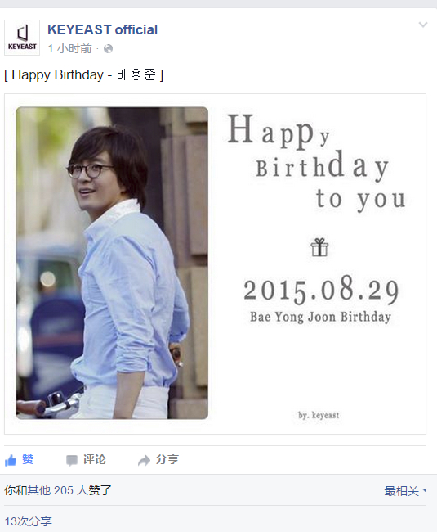Expand the 最相关 comment sorting dropdown
This screenshot has height=532, width=437.
405,491
